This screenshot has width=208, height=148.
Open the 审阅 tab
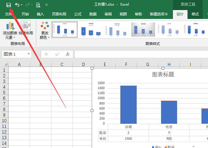tap(108, 14)
